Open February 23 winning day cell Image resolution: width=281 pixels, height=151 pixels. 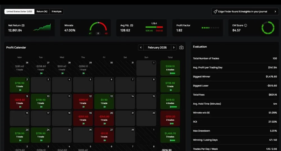20,135
